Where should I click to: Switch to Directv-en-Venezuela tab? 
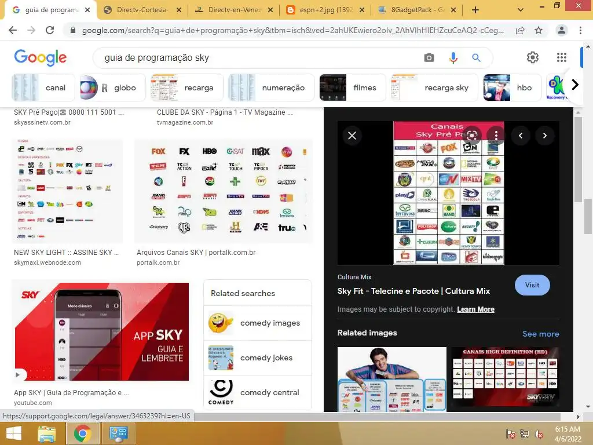point(234,10)
